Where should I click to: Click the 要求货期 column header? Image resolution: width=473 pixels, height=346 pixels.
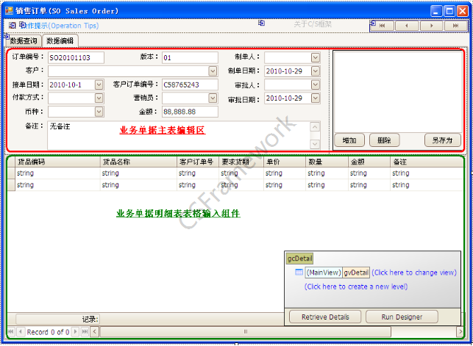tap(241, 162)
